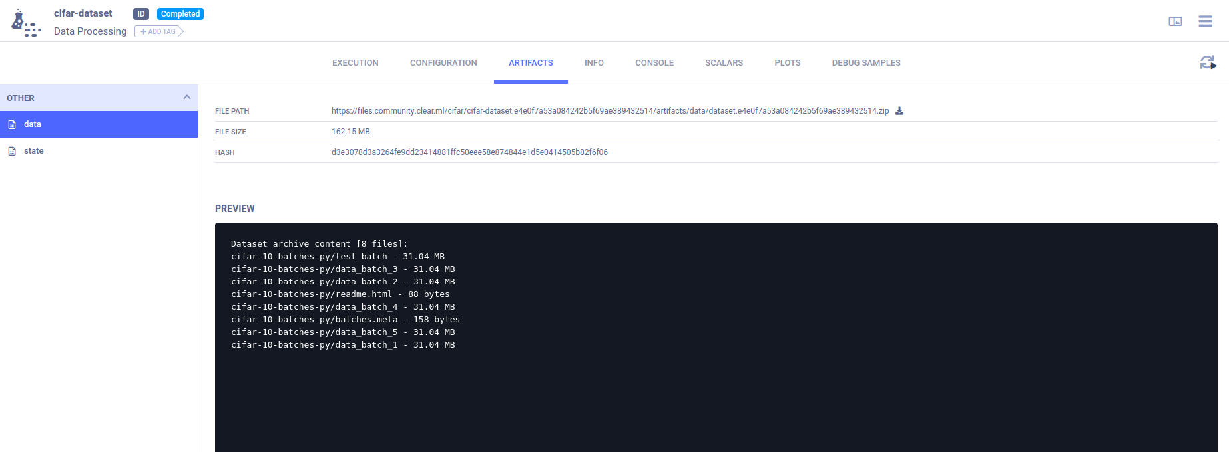Click the auto-refresh icon

pyautogui.click(x=1208, y=62)
